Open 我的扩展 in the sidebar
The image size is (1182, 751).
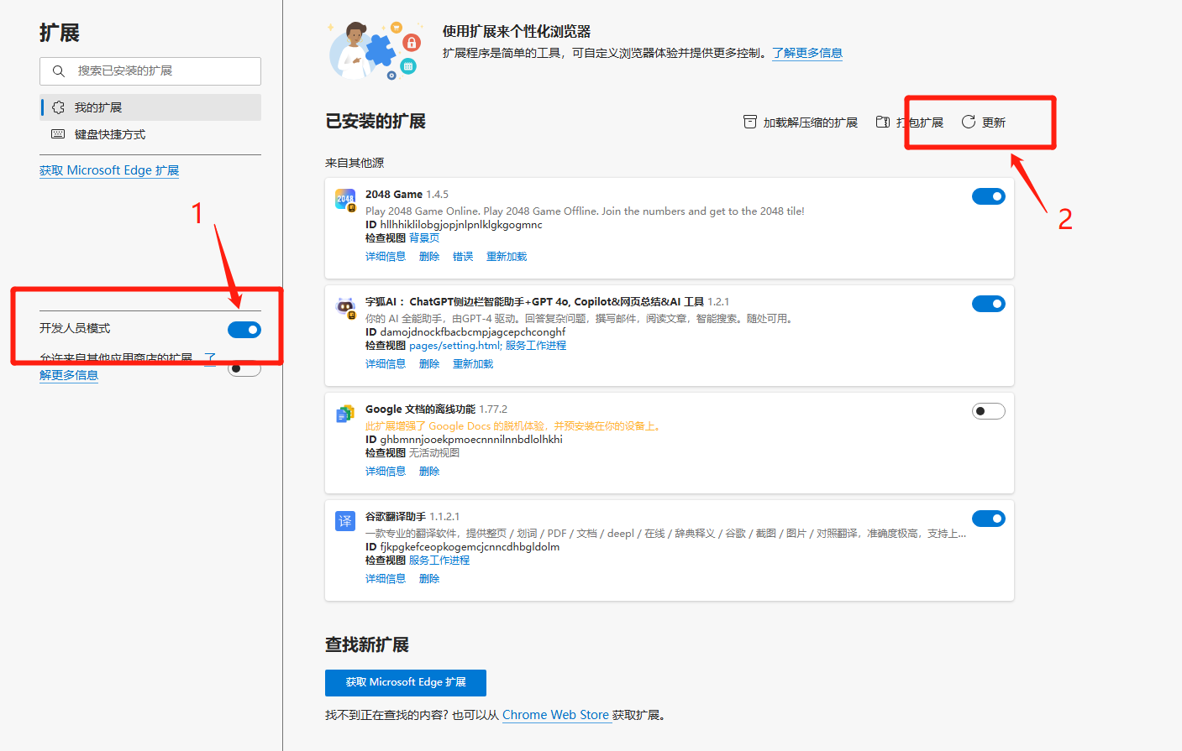click(x=150, y=107)
